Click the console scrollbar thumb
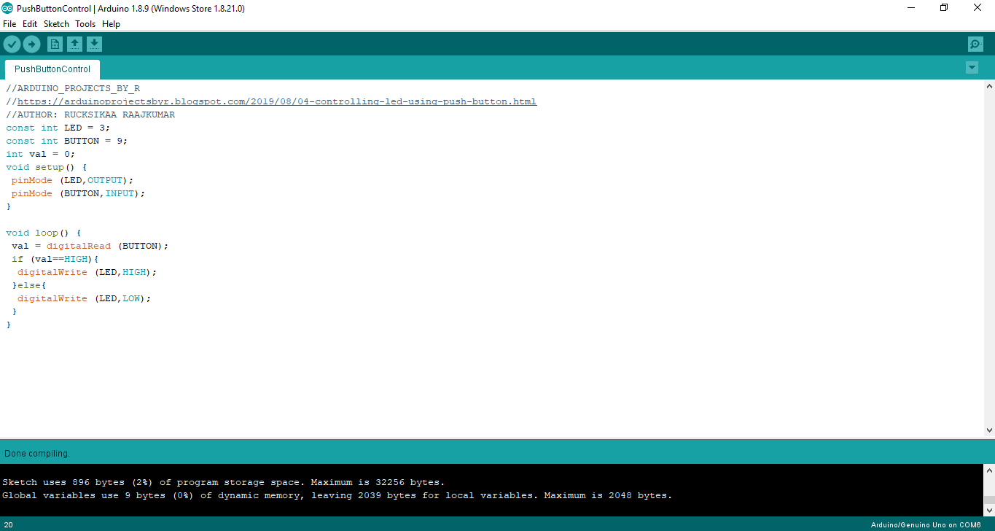The height and width of the screenshot is (531, 995). 989,500
